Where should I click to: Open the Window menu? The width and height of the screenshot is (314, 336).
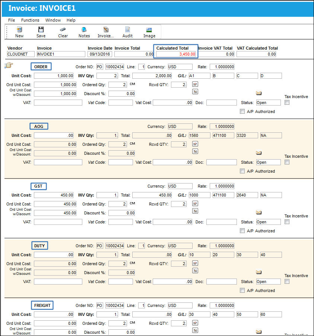pos(53,20)
